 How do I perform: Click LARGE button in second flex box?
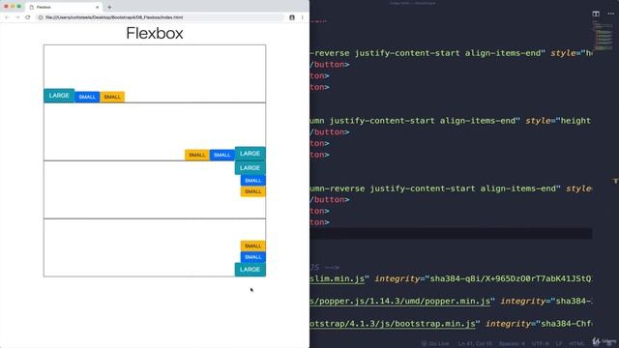(250, 154)
